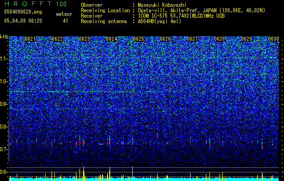This screenshot has height=181, width=284.
Task: Click the 0624 time marker
Action: (112, 39)
